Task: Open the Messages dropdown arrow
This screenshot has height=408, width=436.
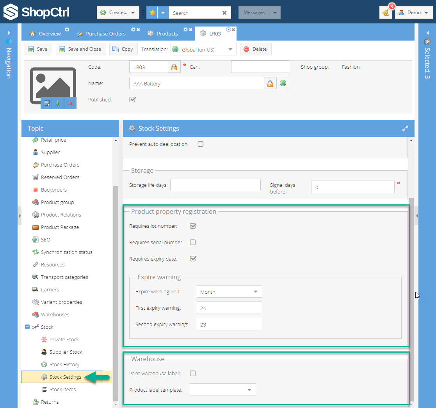Action: pyautogui.click(x=275, y=12)
